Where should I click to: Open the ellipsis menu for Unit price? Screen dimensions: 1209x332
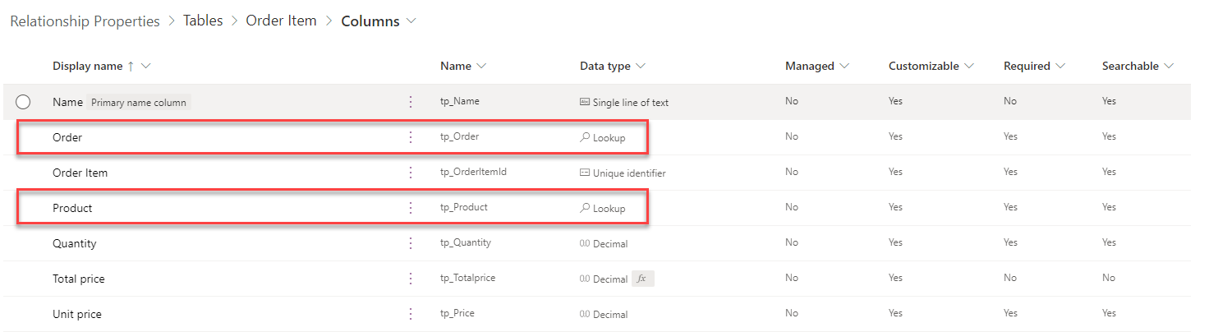tap(411, 314)
